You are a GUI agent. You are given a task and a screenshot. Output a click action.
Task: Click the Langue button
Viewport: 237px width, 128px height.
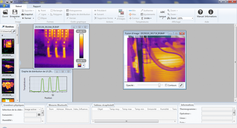[x=163, y=14]
